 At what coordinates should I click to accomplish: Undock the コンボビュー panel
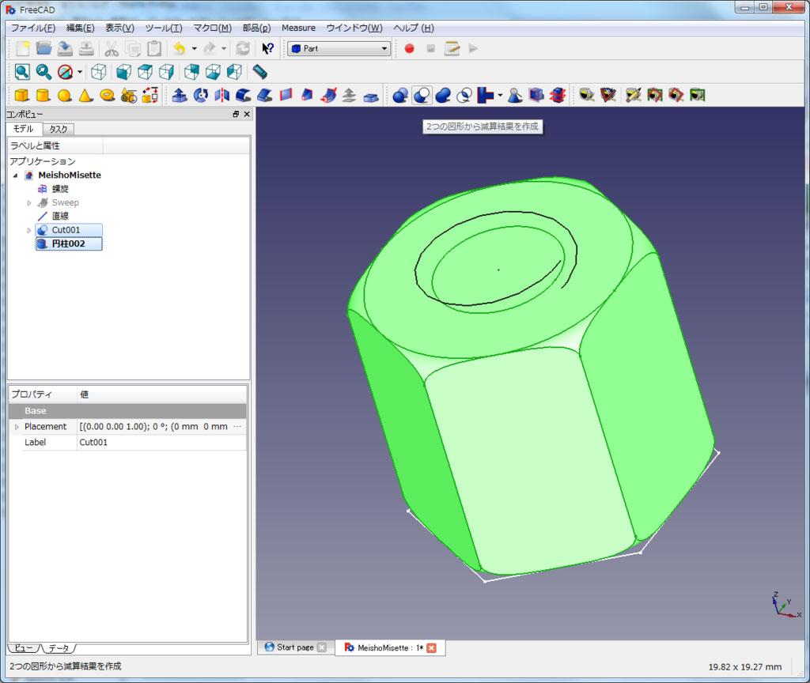(x=236, y=114)
